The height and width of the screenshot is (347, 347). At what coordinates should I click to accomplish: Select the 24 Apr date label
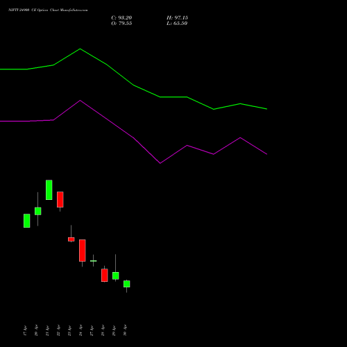81,330
